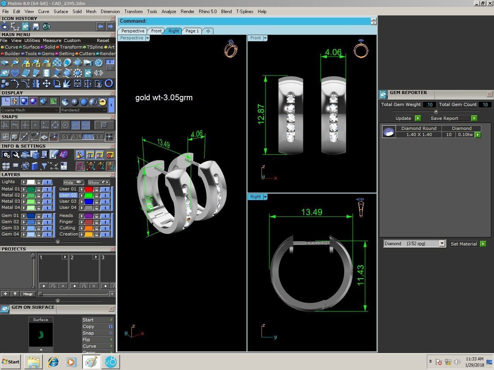Viewport: 494px width, 370px height.
Task: Click the four-viewport layout icon
Action: [6, 166]
